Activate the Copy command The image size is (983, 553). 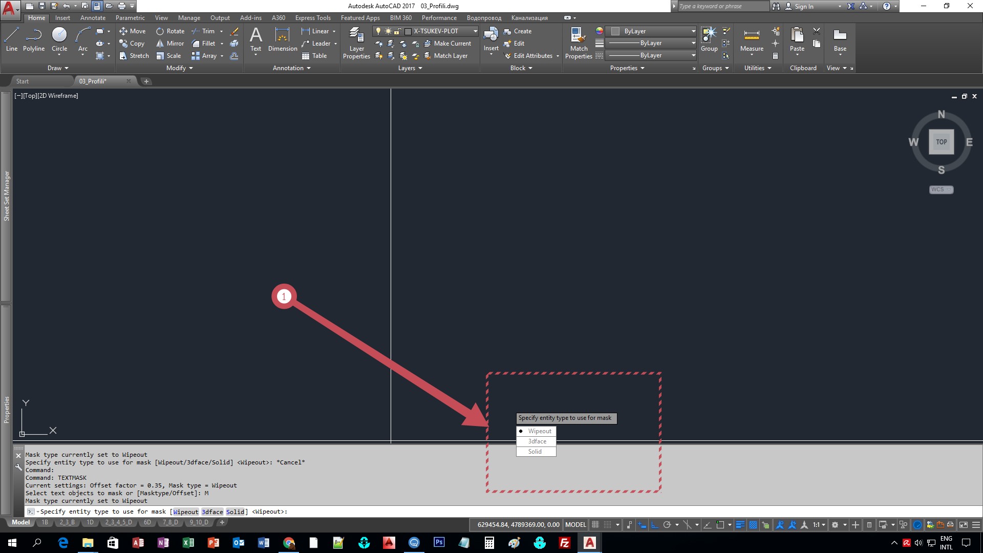tap(132, 44)
